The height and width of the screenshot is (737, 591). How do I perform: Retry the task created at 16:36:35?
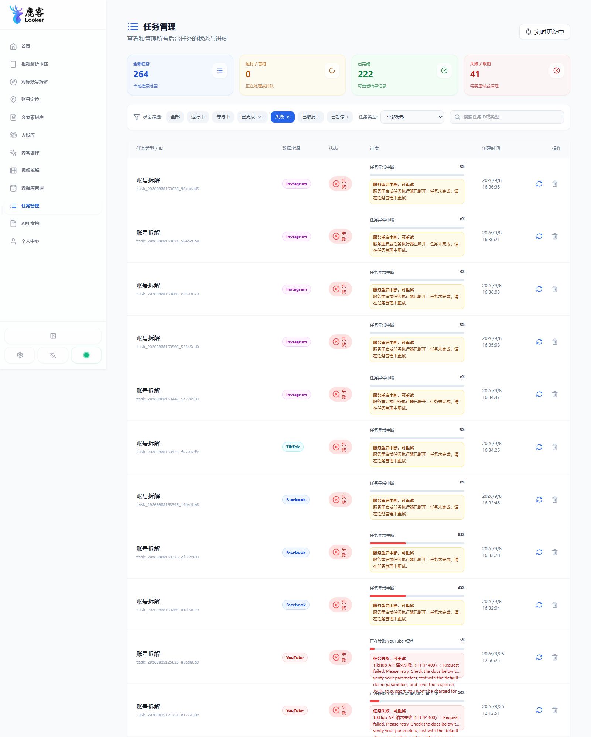[539, 184]
